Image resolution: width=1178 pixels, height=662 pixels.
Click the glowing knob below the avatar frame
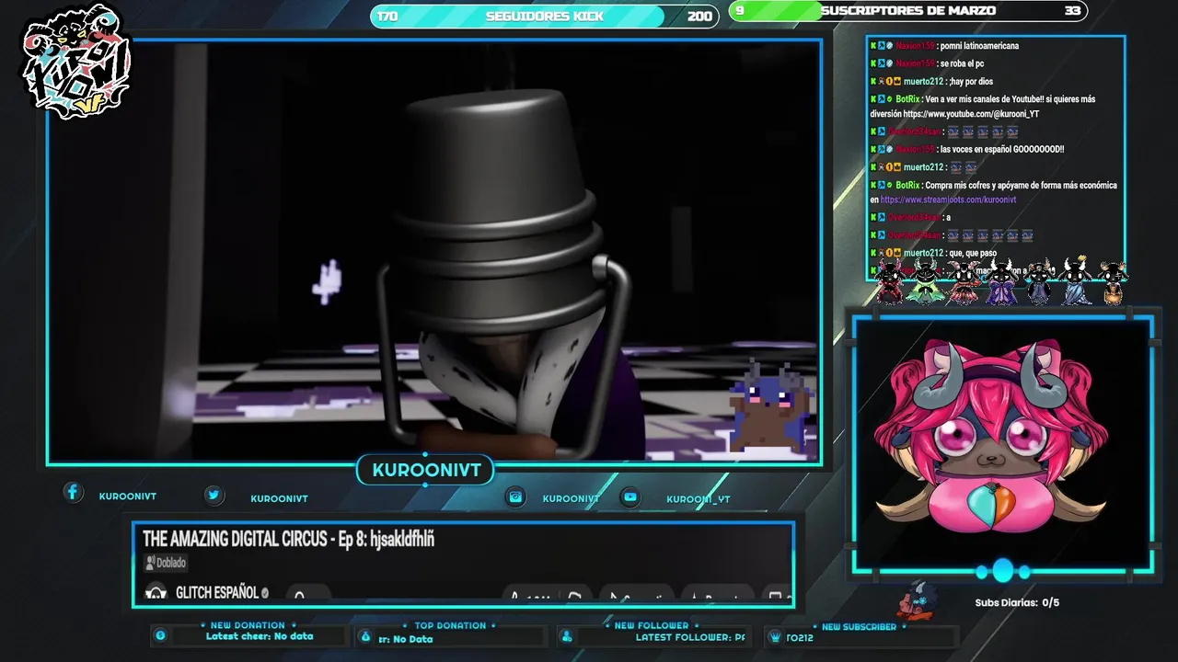click(1002, 571)
